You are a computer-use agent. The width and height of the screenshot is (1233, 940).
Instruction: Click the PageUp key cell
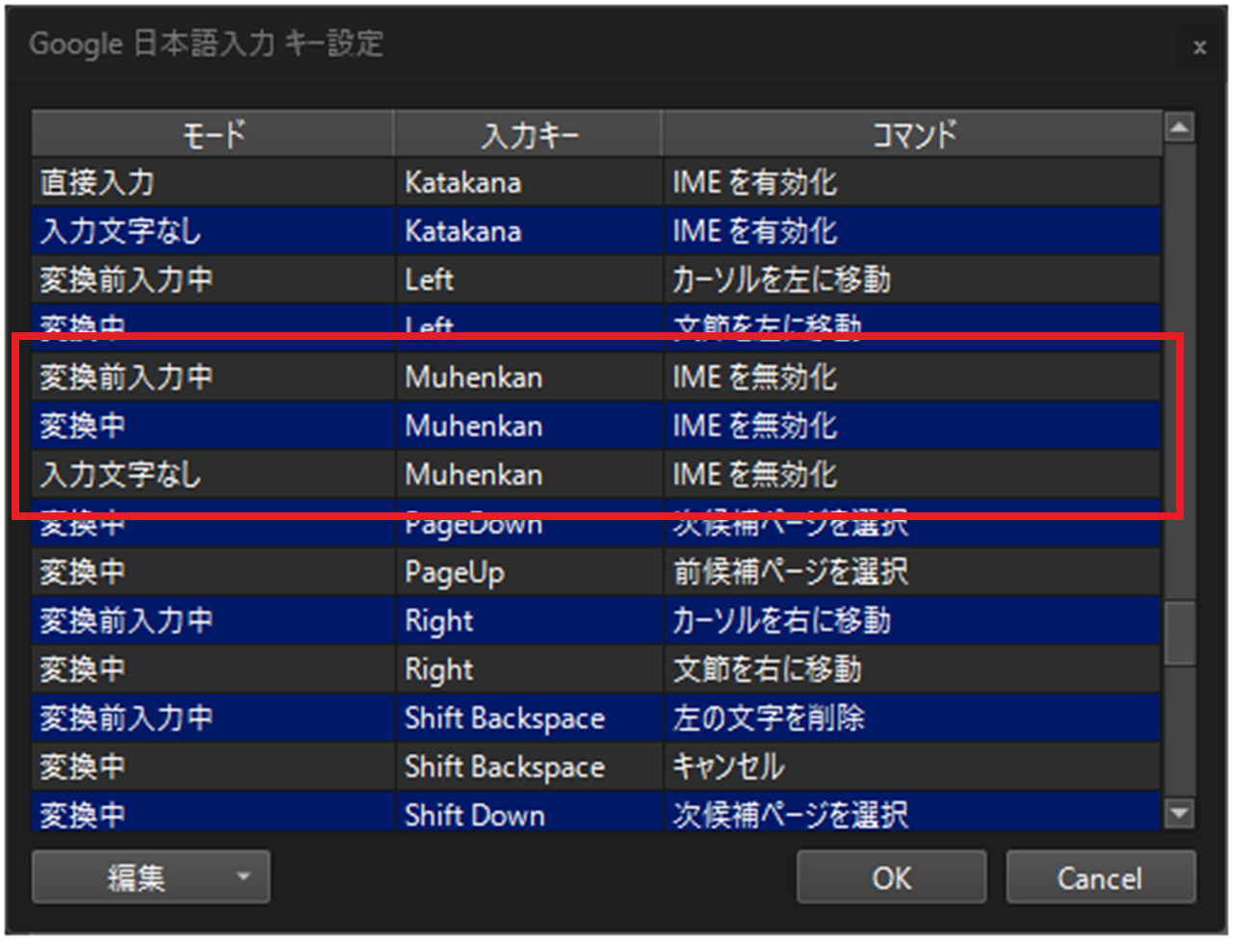tap(529, 572)
